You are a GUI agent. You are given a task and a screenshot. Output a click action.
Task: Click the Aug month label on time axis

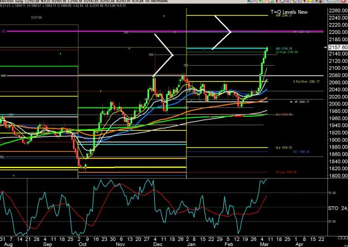coord(8,244)
